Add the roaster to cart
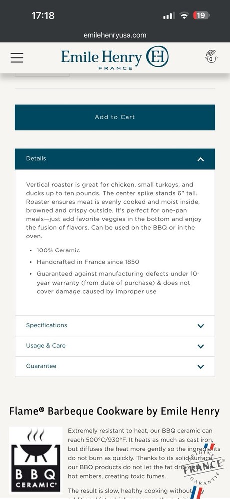The image size is (230, 499). 115,117
